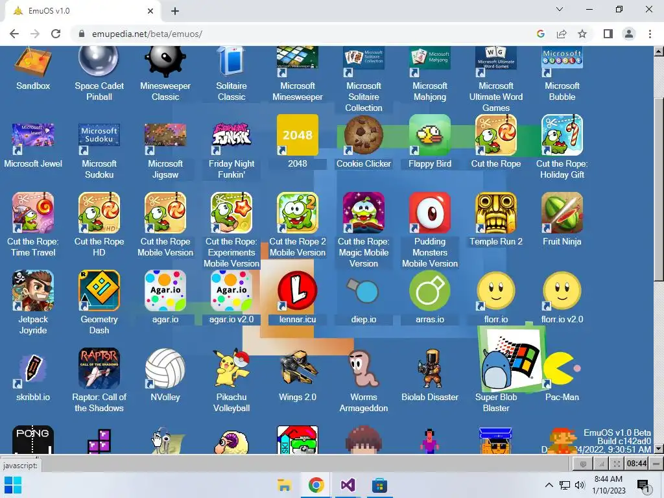
Task: Launch agar.io v2.0
Action: click(231, 290)
